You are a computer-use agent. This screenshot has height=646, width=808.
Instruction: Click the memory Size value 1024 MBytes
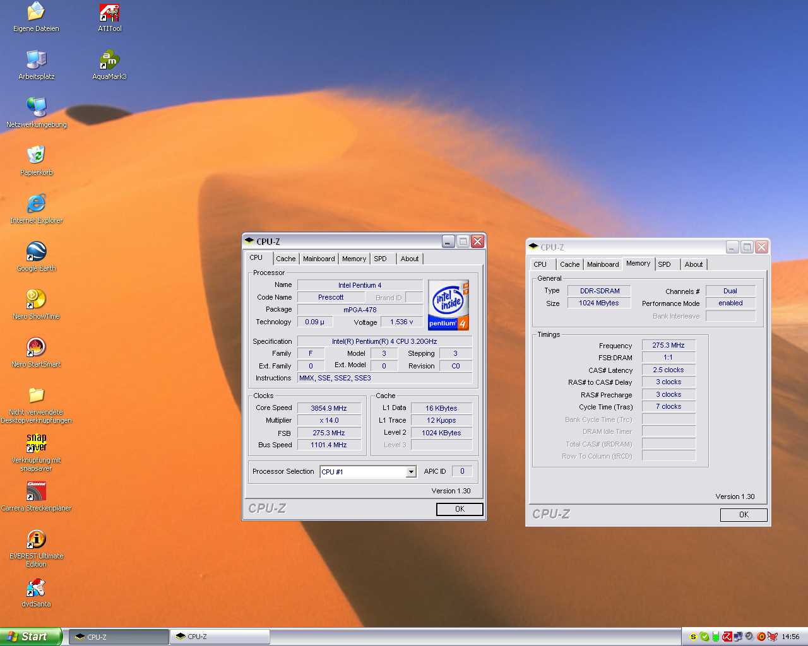[x=599, y=303]
